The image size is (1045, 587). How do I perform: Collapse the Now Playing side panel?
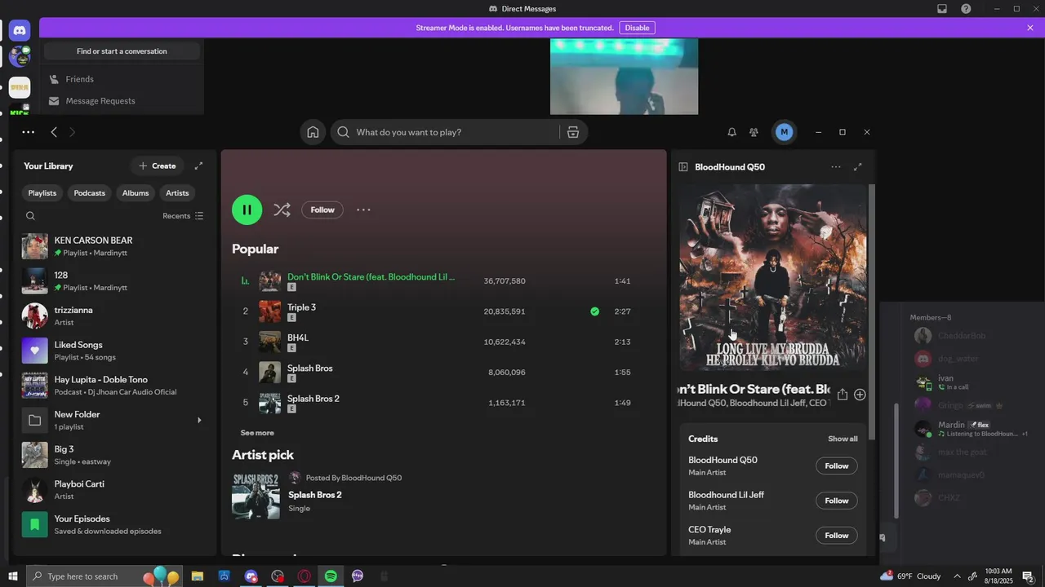pos(683,166)
